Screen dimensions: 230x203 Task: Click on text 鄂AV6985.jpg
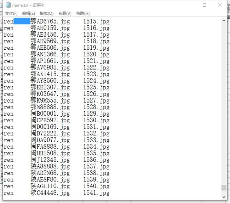[x=50, y=68]
